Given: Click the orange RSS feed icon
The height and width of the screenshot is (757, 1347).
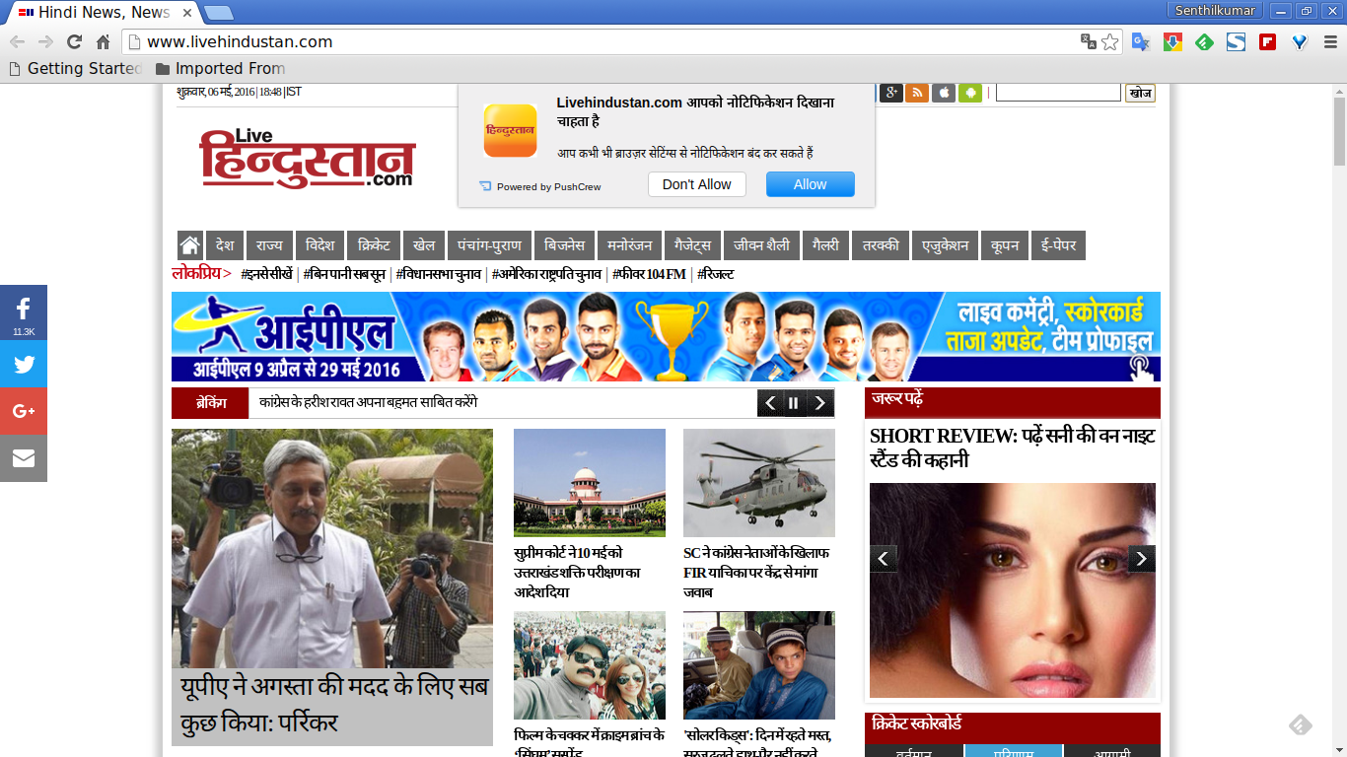Looking at the screenshot, I should [x=917, y=93].
